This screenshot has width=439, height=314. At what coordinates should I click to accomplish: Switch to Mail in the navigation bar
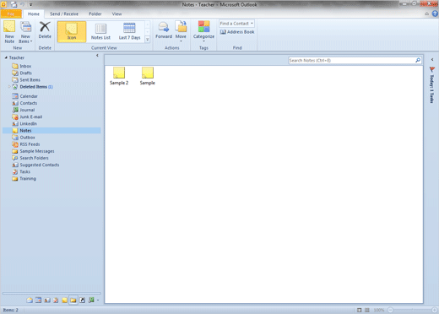click(x=30, y=300)
